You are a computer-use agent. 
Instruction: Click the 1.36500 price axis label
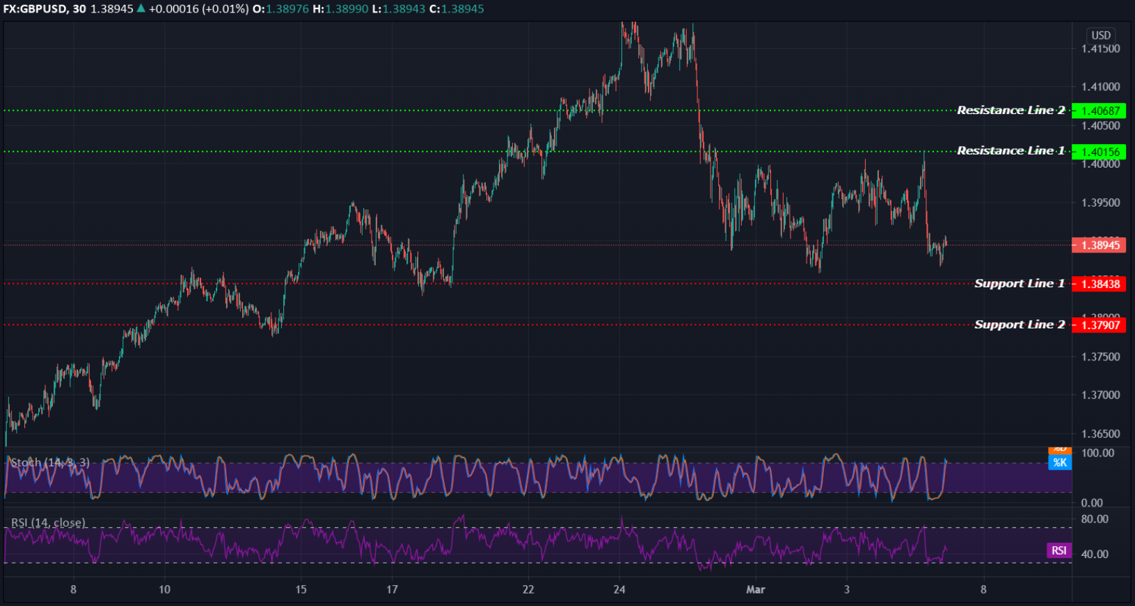[x=1100, y=433]
